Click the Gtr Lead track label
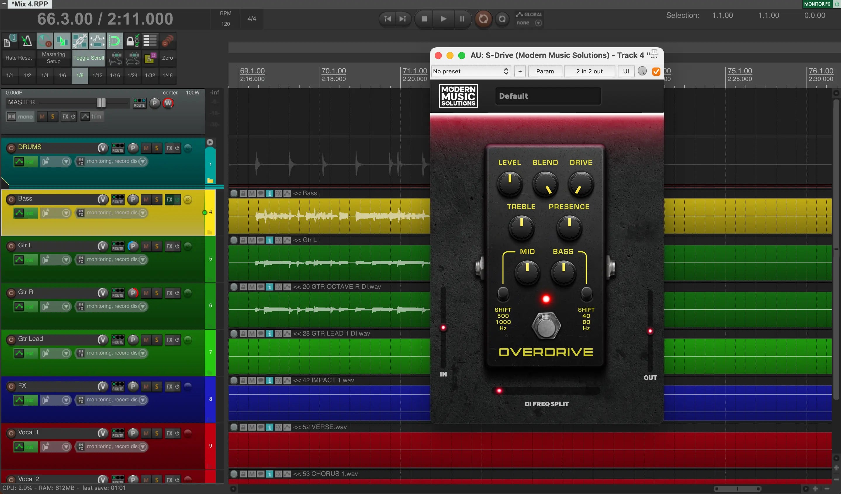This screenshot has height=494, width=841. [x=30, y=338]
